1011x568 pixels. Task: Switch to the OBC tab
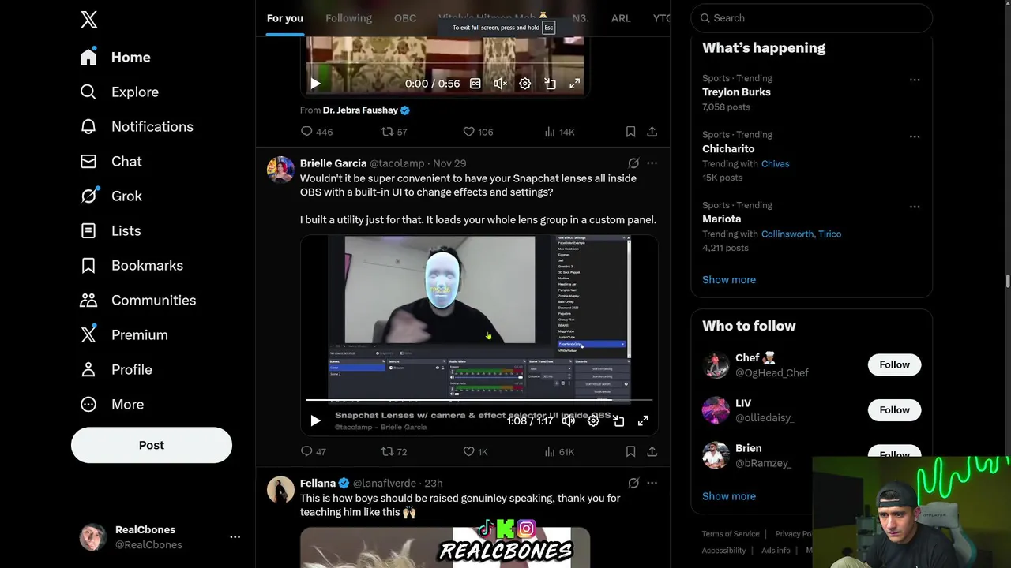point(405,18)
